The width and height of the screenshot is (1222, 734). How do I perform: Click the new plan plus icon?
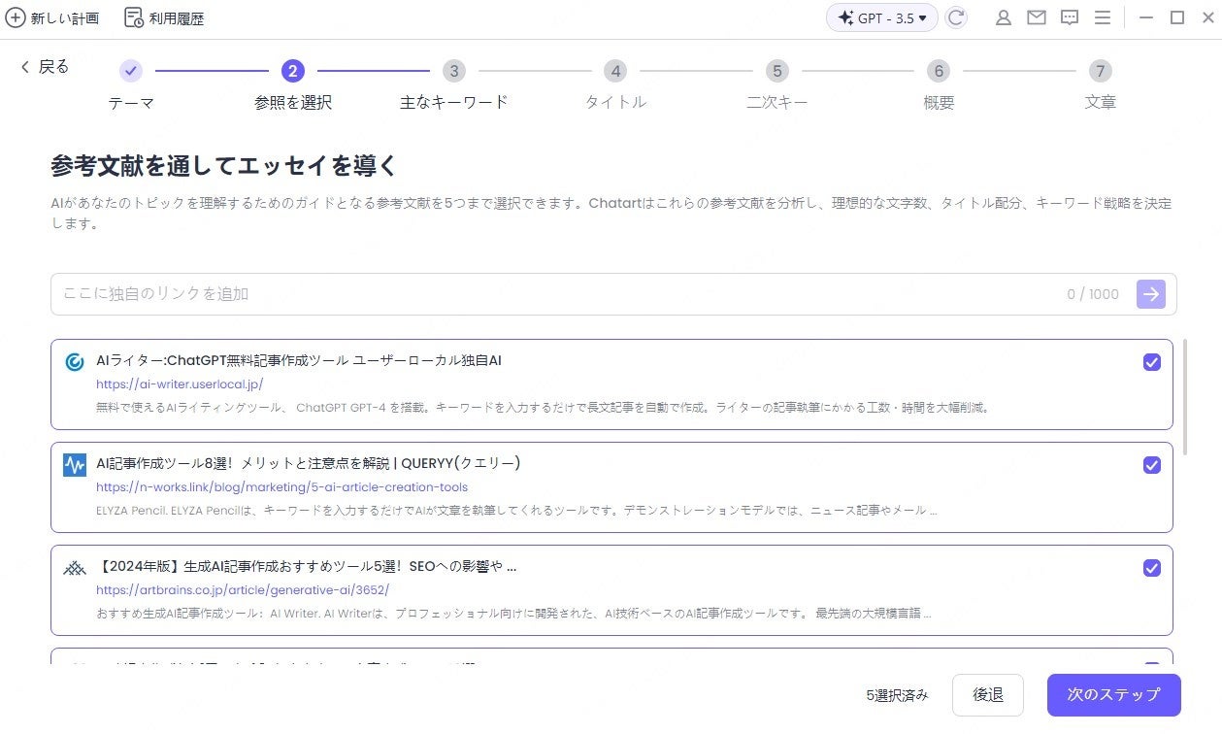16,17
